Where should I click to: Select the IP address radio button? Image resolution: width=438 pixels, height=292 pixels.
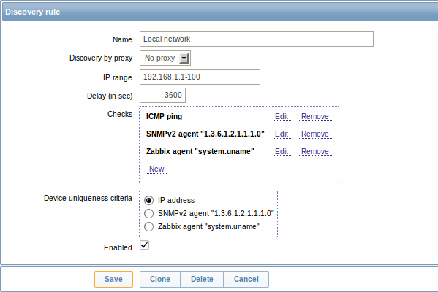pyautogui.click(x=148, y=200)
